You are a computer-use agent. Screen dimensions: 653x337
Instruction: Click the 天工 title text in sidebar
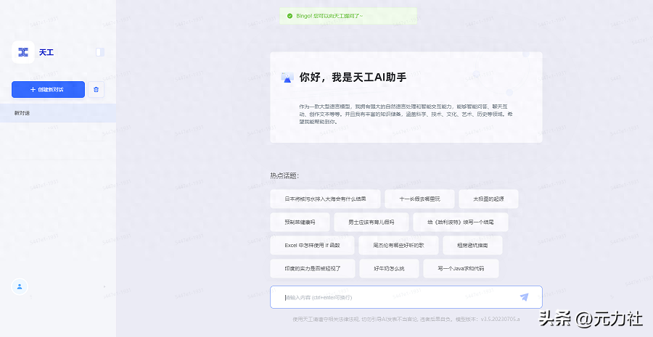coord(46,52)
